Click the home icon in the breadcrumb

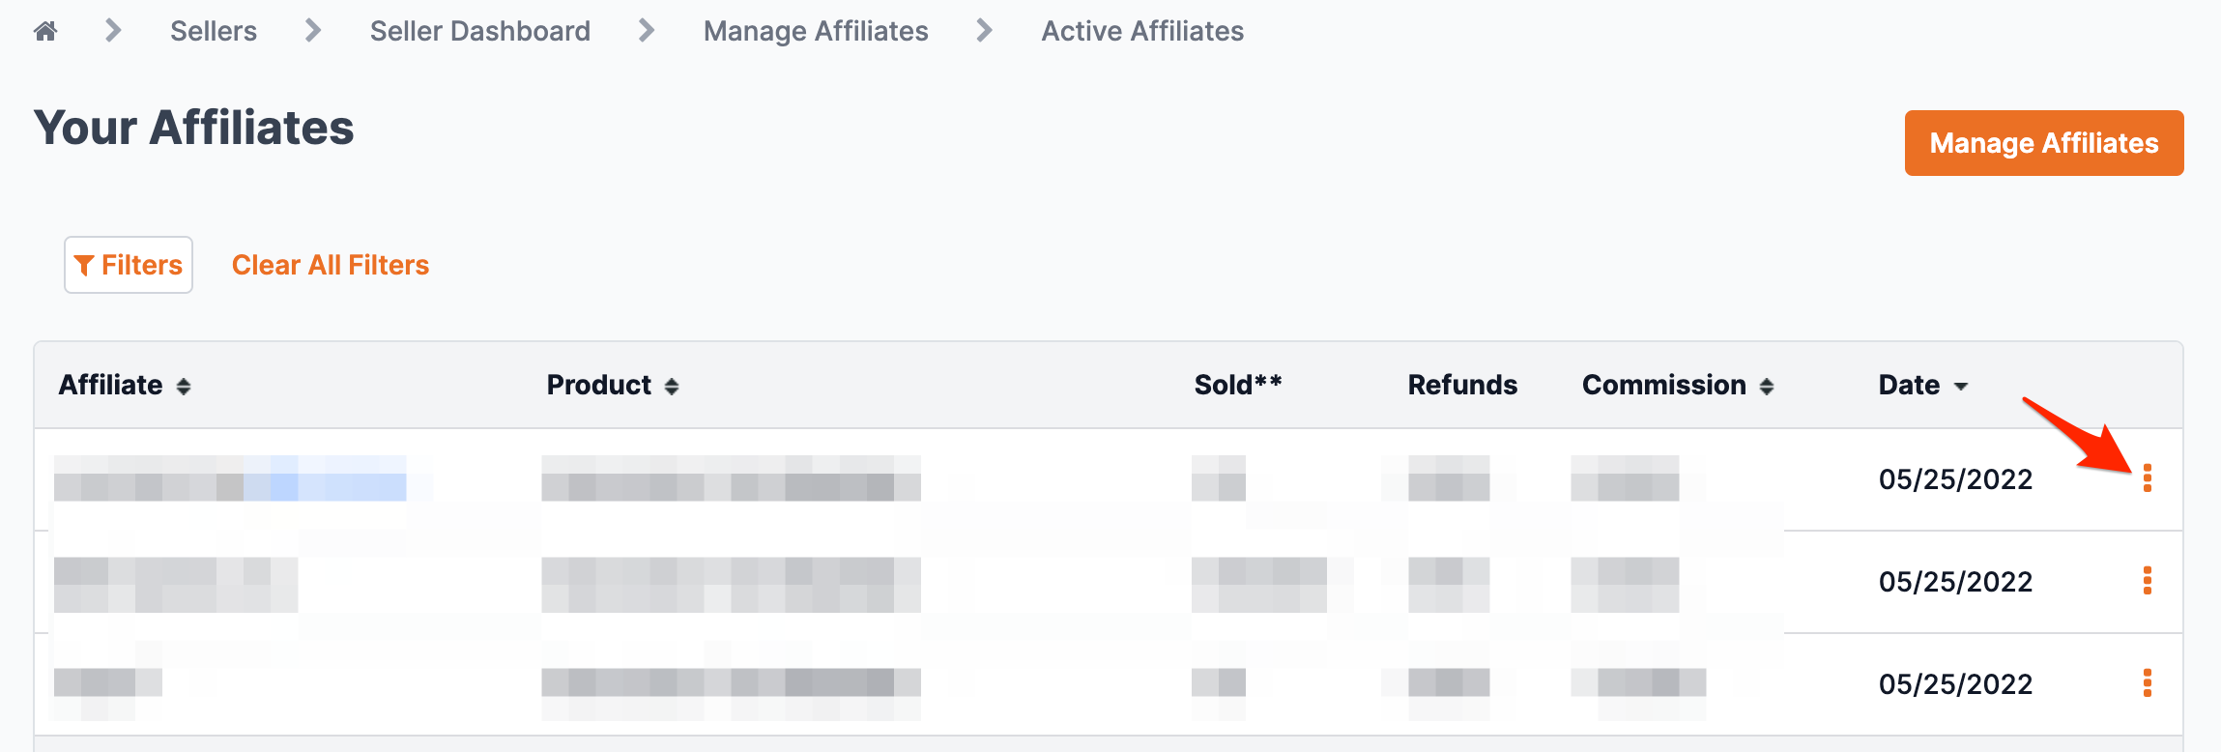coord(44,30)
